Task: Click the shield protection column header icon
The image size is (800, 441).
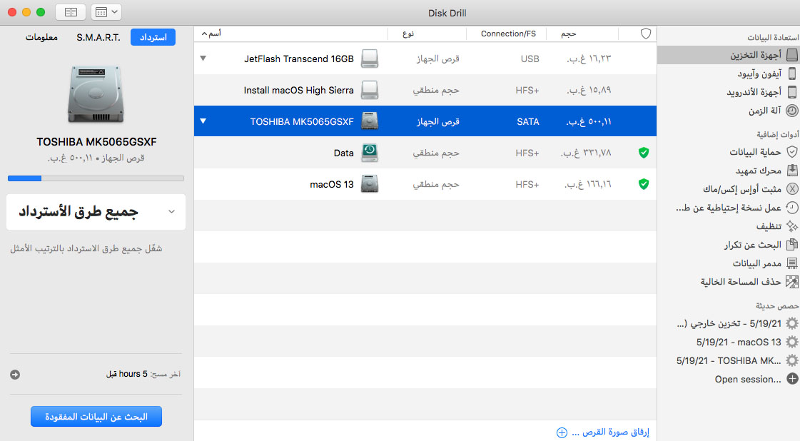Action: [646, 34]
